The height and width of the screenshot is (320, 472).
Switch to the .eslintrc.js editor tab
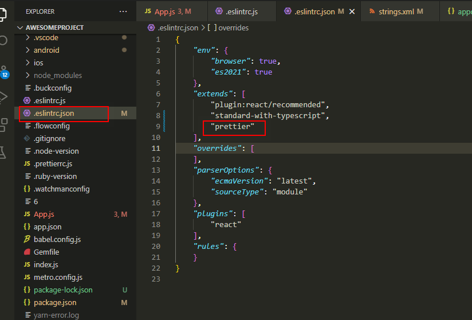241,11
